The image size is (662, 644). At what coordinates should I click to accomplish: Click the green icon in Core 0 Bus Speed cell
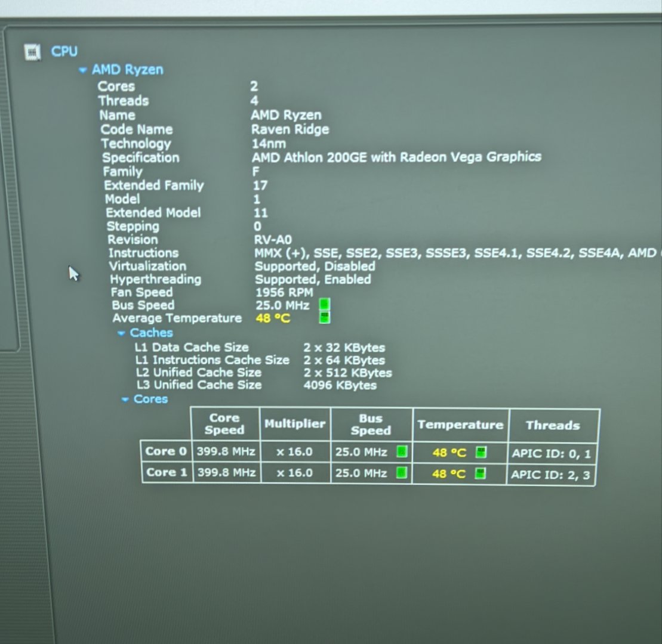tap(402, 451)
